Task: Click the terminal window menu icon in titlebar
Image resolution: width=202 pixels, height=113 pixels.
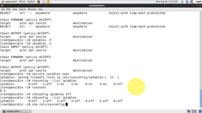Action: tap(2, 6)
